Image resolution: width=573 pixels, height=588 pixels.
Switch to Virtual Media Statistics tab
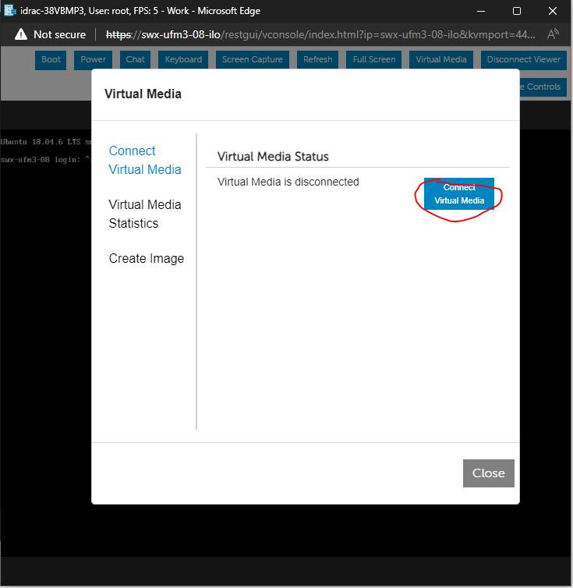pyautogui.click(x=145, y=214)
